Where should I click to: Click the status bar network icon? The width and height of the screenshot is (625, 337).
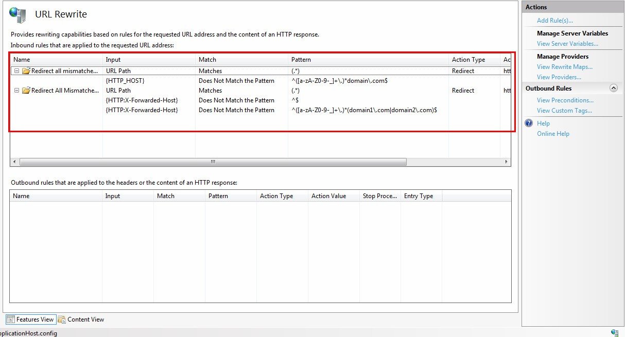(614, 333)
